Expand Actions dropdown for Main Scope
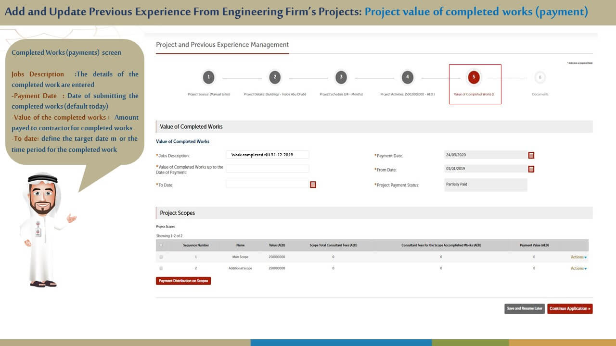This screenshot has height=346, width=616. tap(578, 257)
